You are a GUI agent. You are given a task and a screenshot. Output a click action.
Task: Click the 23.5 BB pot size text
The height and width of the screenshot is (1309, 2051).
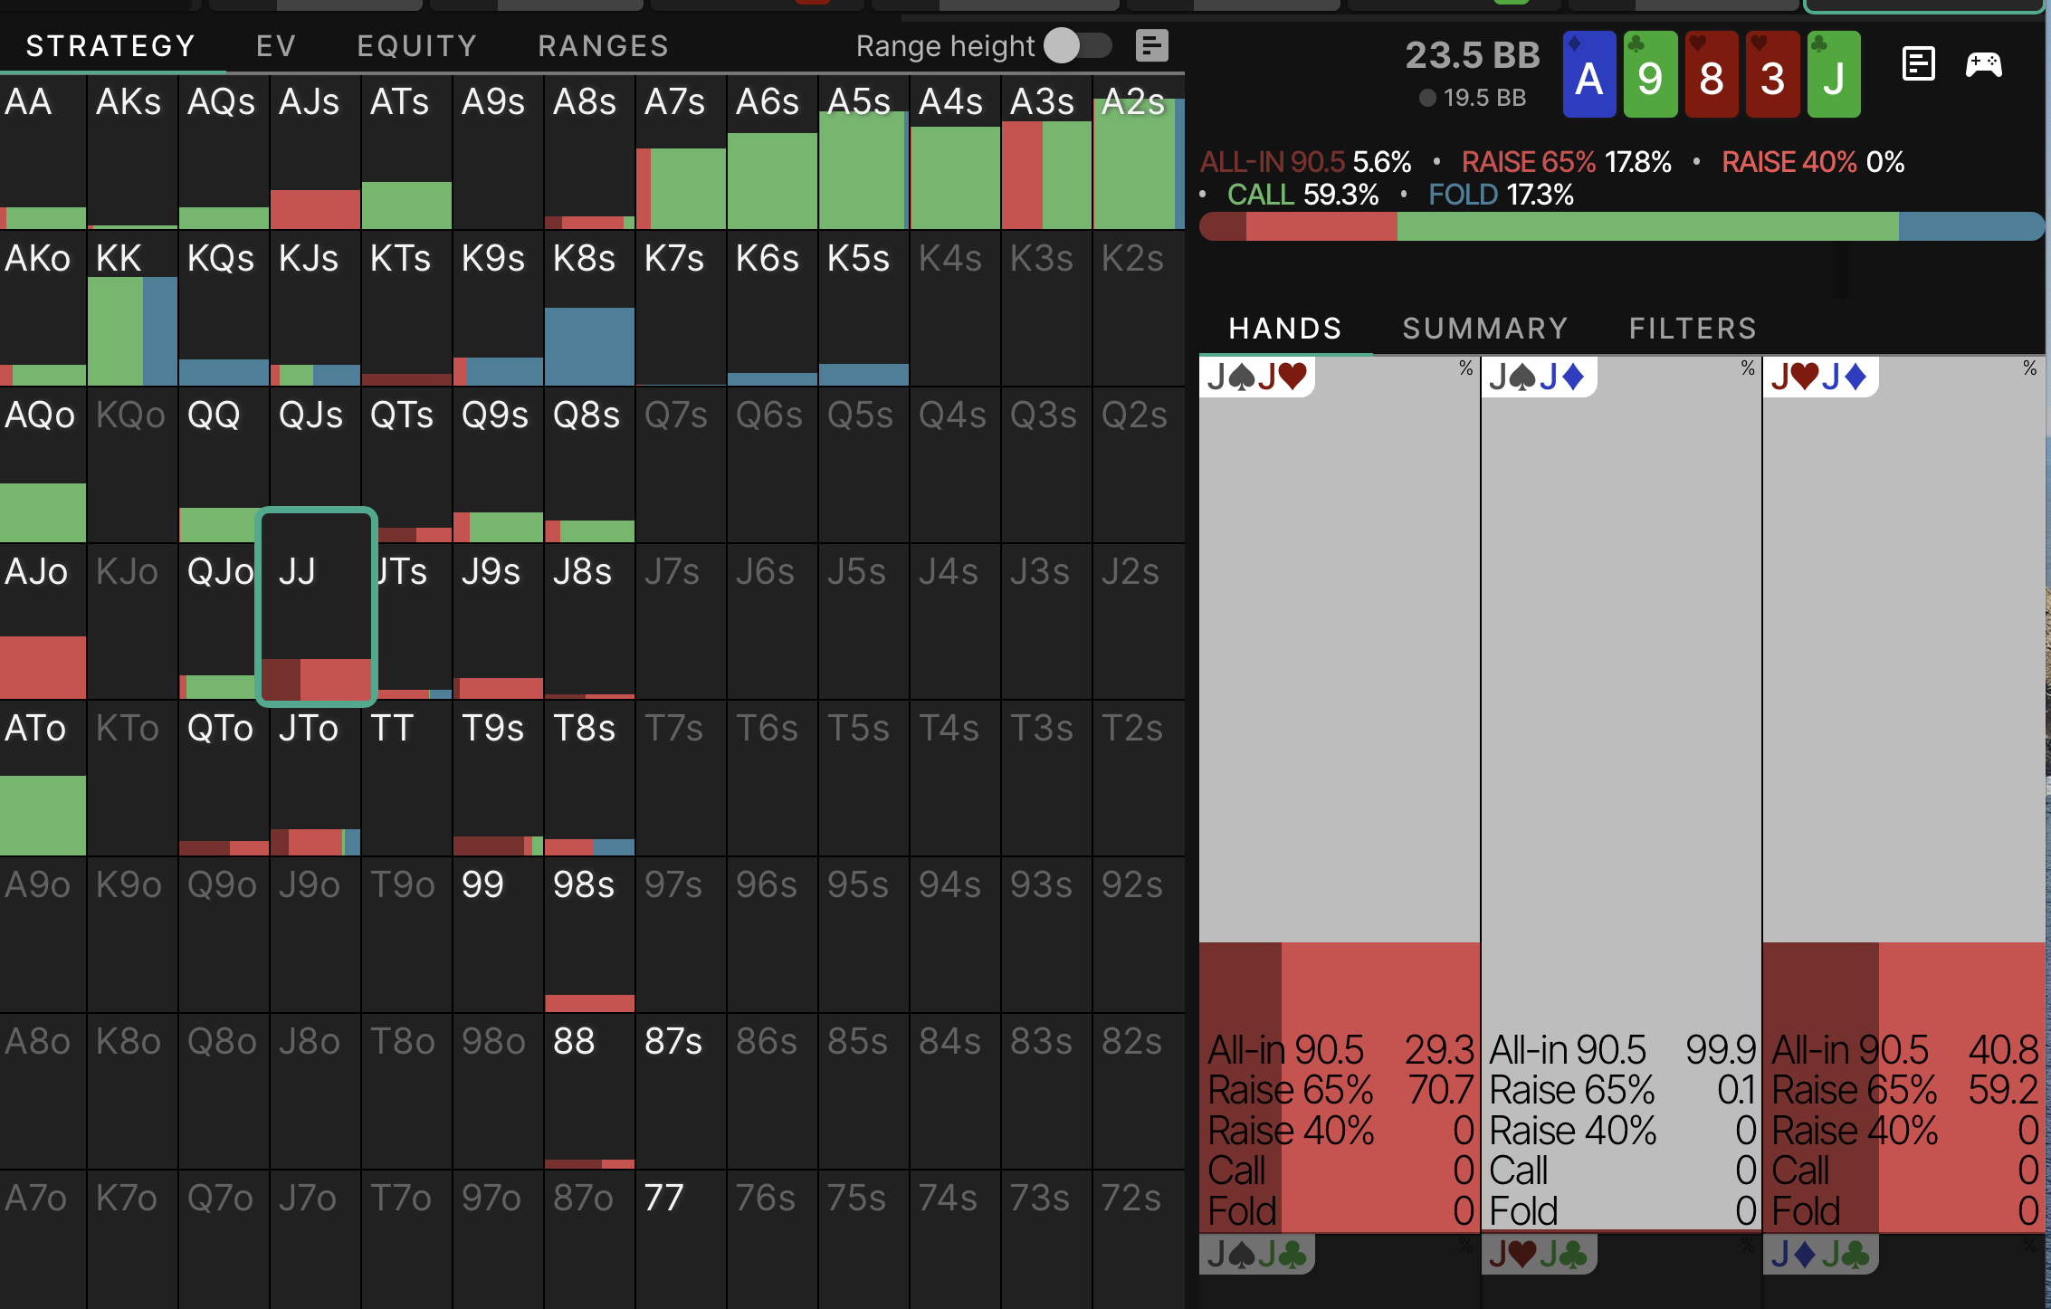pos(1472,55)
